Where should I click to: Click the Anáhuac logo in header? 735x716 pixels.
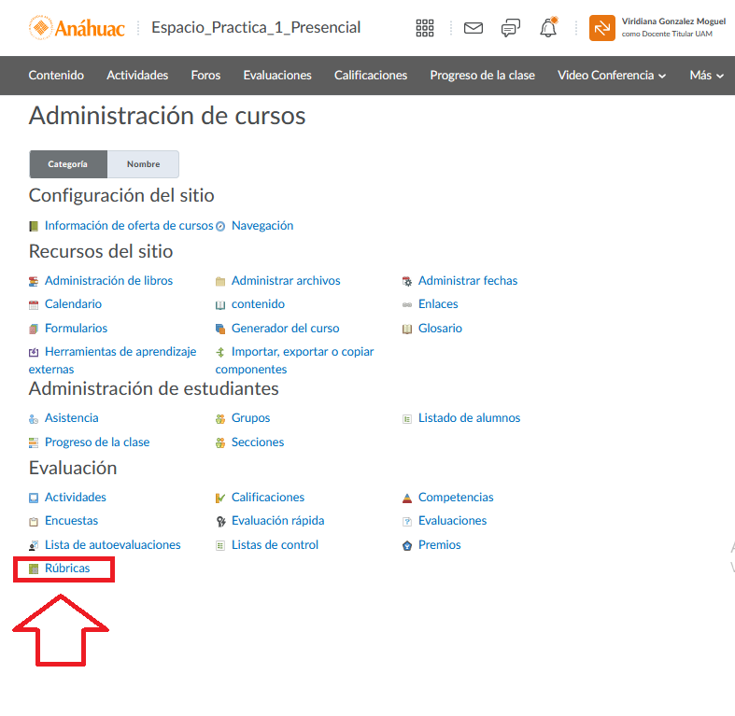click(78, 28)
